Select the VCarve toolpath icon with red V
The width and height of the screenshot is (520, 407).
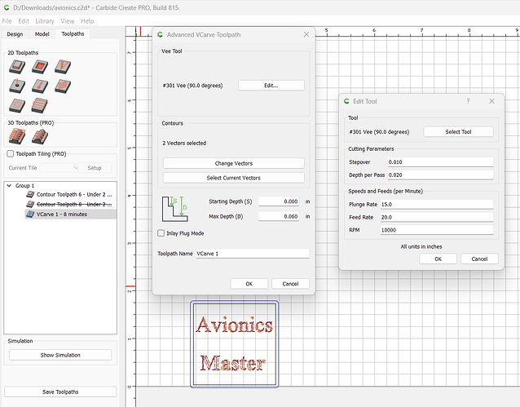pyautogui.click(x=63, y=67)
